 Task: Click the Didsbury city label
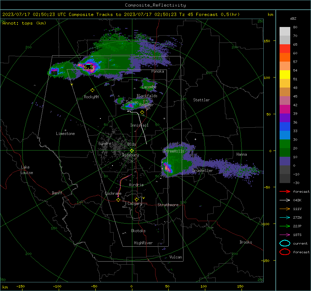coord(130,155)
